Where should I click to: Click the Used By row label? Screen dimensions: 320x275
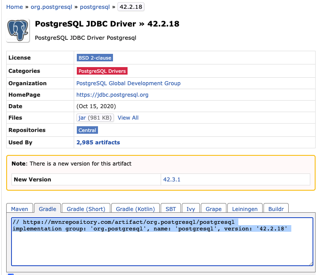click(x=20, y=143)
